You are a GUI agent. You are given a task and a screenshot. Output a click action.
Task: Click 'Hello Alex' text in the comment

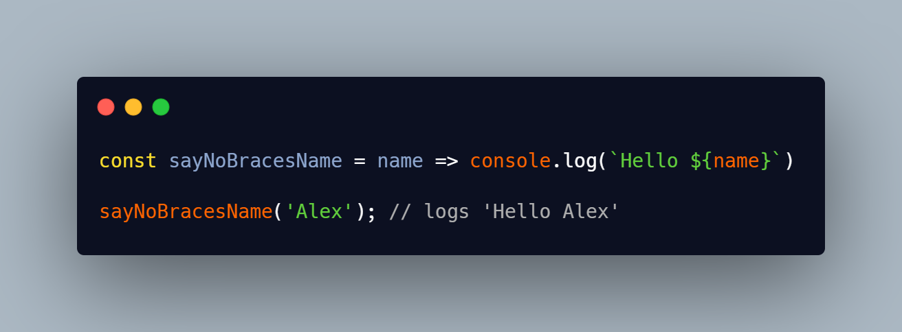coord(550,211)
